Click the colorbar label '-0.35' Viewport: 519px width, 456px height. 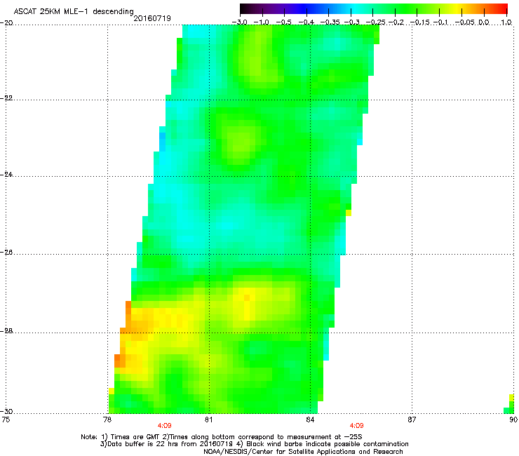[x=330, y=22]
